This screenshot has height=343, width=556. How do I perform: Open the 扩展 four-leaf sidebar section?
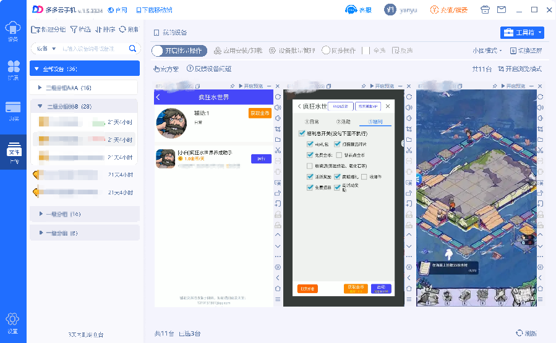13,70
